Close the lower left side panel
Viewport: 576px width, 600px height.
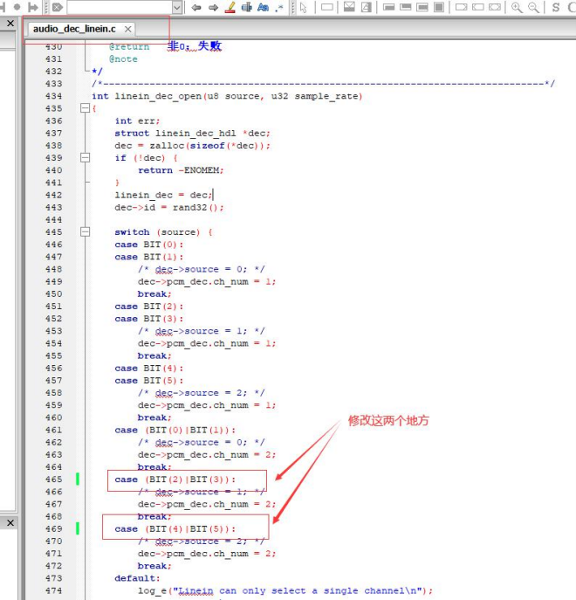tap(10, 522)
